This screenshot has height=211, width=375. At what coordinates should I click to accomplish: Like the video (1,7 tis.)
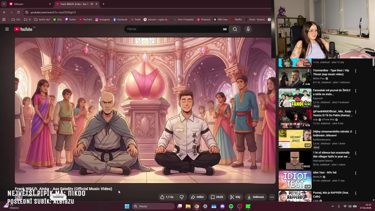(167, 197)
